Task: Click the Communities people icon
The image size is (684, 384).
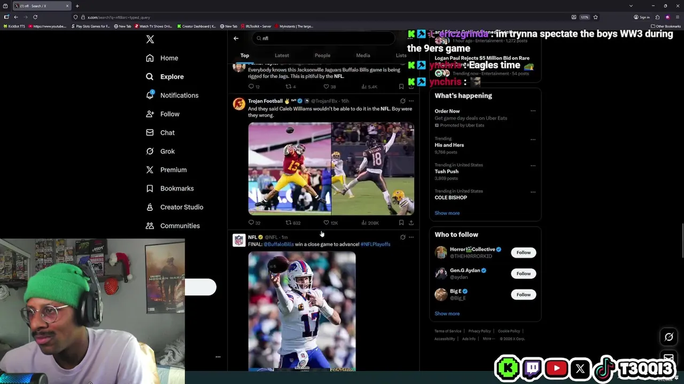Action: (x=150, y=226)
